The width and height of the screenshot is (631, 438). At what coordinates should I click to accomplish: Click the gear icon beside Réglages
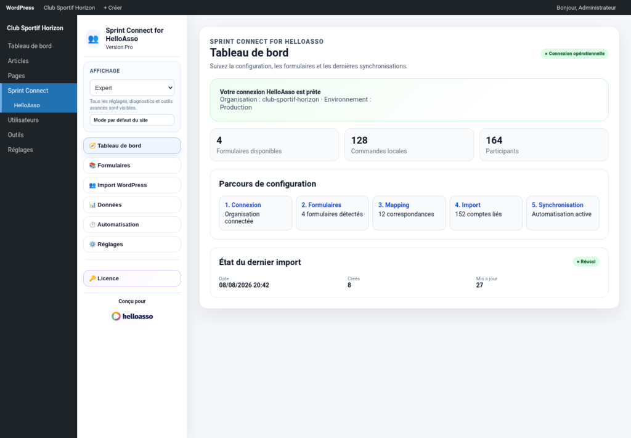[92, 244]
